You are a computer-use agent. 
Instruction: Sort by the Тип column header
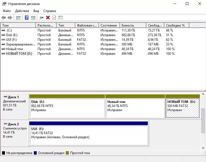pyautogui.click(x=66, y=25)
